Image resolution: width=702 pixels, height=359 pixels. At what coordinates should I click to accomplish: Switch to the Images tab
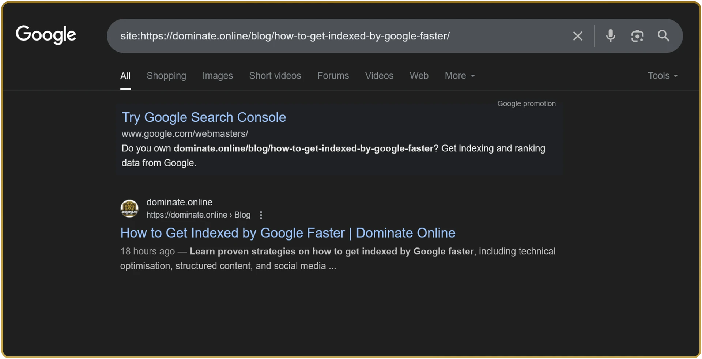(218, 76)
